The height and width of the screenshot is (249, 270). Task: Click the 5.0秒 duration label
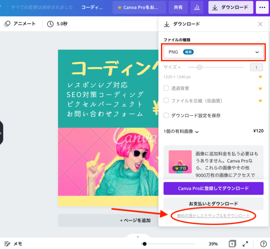pos(62,24)
